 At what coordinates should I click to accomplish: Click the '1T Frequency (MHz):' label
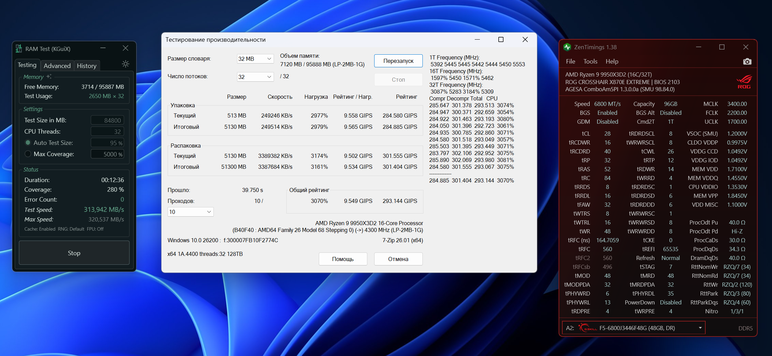coord(455,57)
